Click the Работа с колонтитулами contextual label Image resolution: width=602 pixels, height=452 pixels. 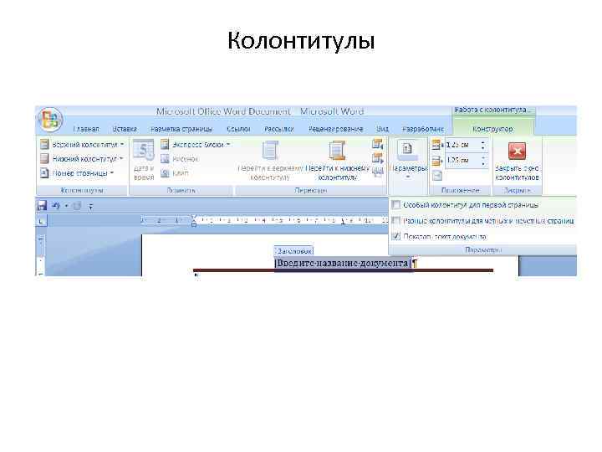click(494, 110)
